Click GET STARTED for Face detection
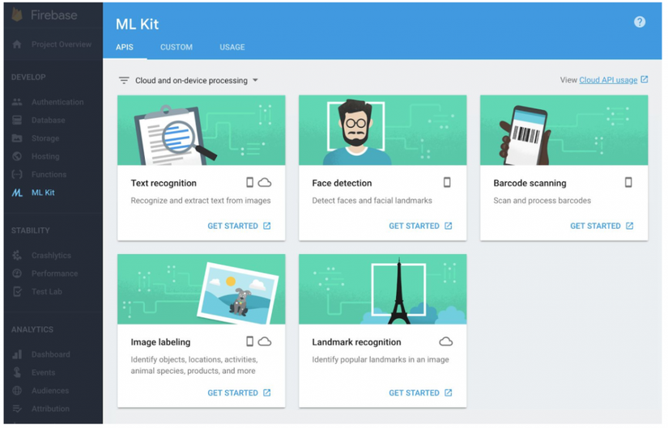Screen dimensions: 668x428 pyautogui.click(x=420, y=226)
